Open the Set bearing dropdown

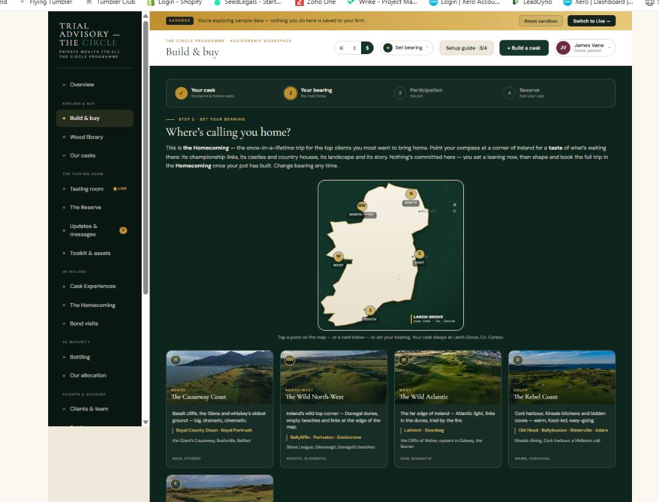407,48
